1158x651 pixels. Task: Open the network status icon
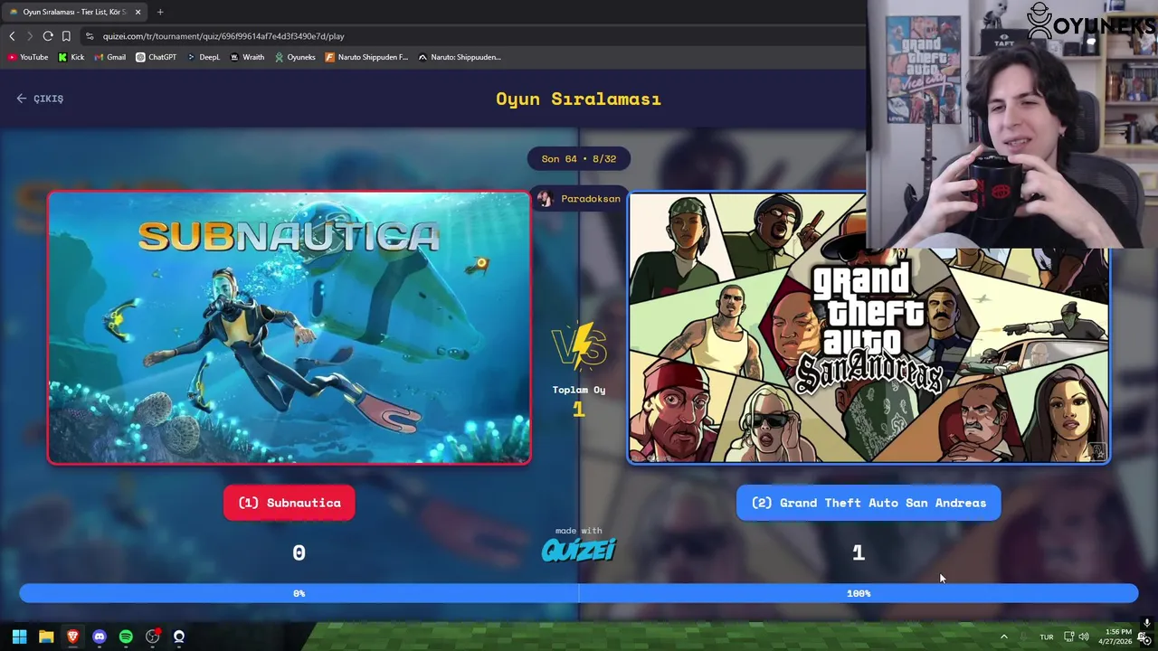click(1068, 637)
